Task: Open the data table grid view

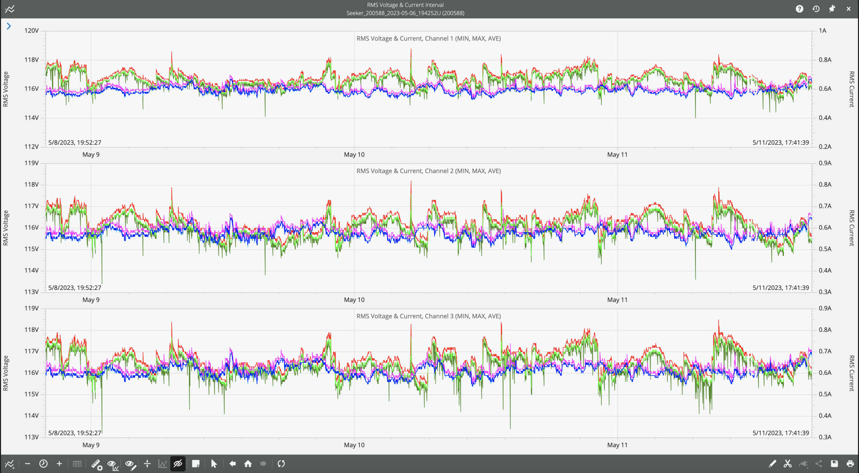Action: [77, 464]
